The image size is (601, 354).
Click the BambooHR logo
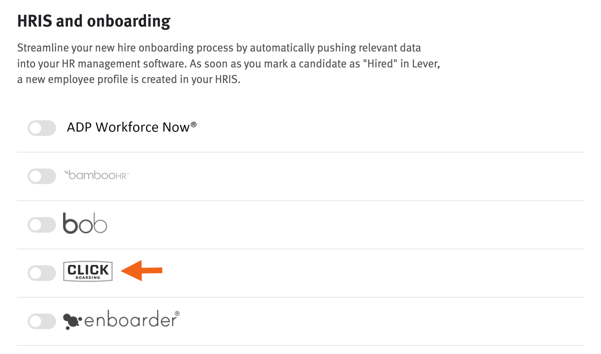click(x=96, y=175)
